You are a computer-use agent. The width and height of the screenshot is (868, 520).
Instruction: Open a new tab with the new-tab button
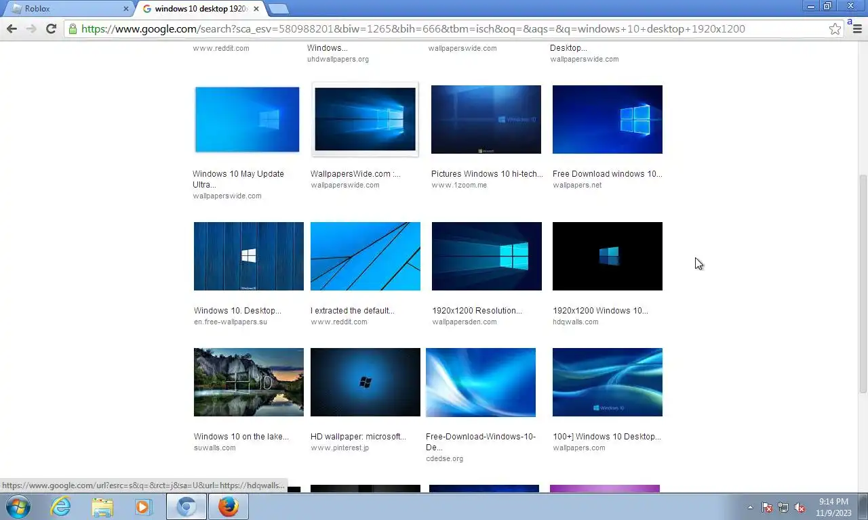coord(278,9)
